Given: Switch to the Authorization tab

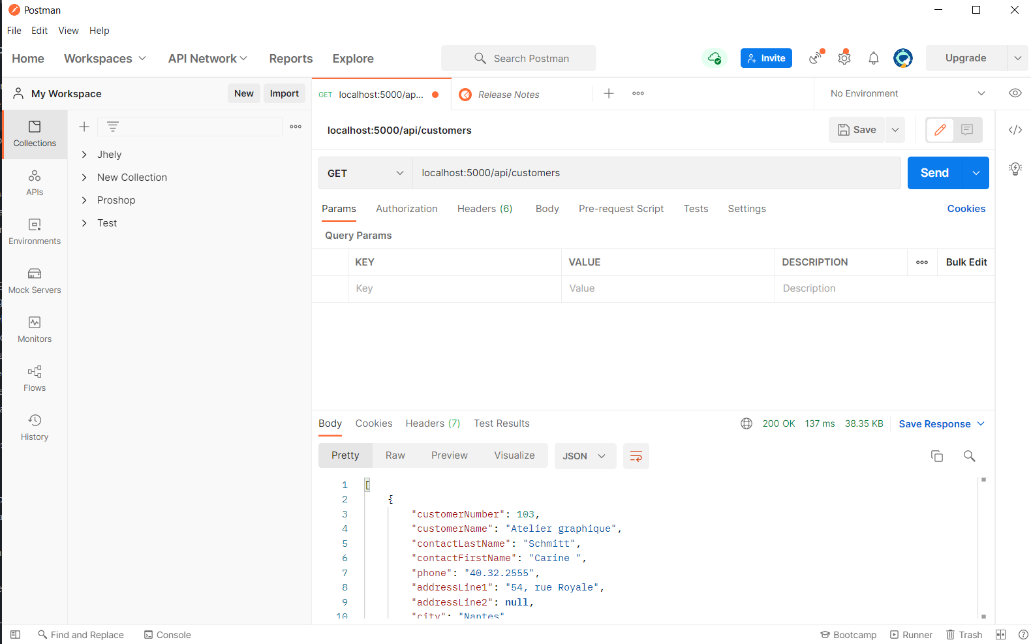Looking at the screenshot, I should [407, 209].
